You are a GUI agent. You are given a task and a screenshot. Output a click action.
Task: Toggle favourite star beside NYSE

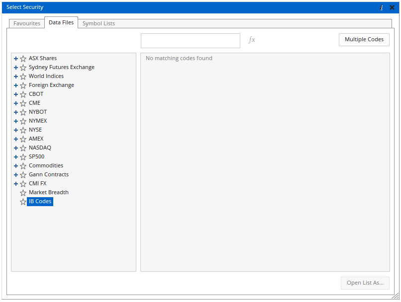23,130
